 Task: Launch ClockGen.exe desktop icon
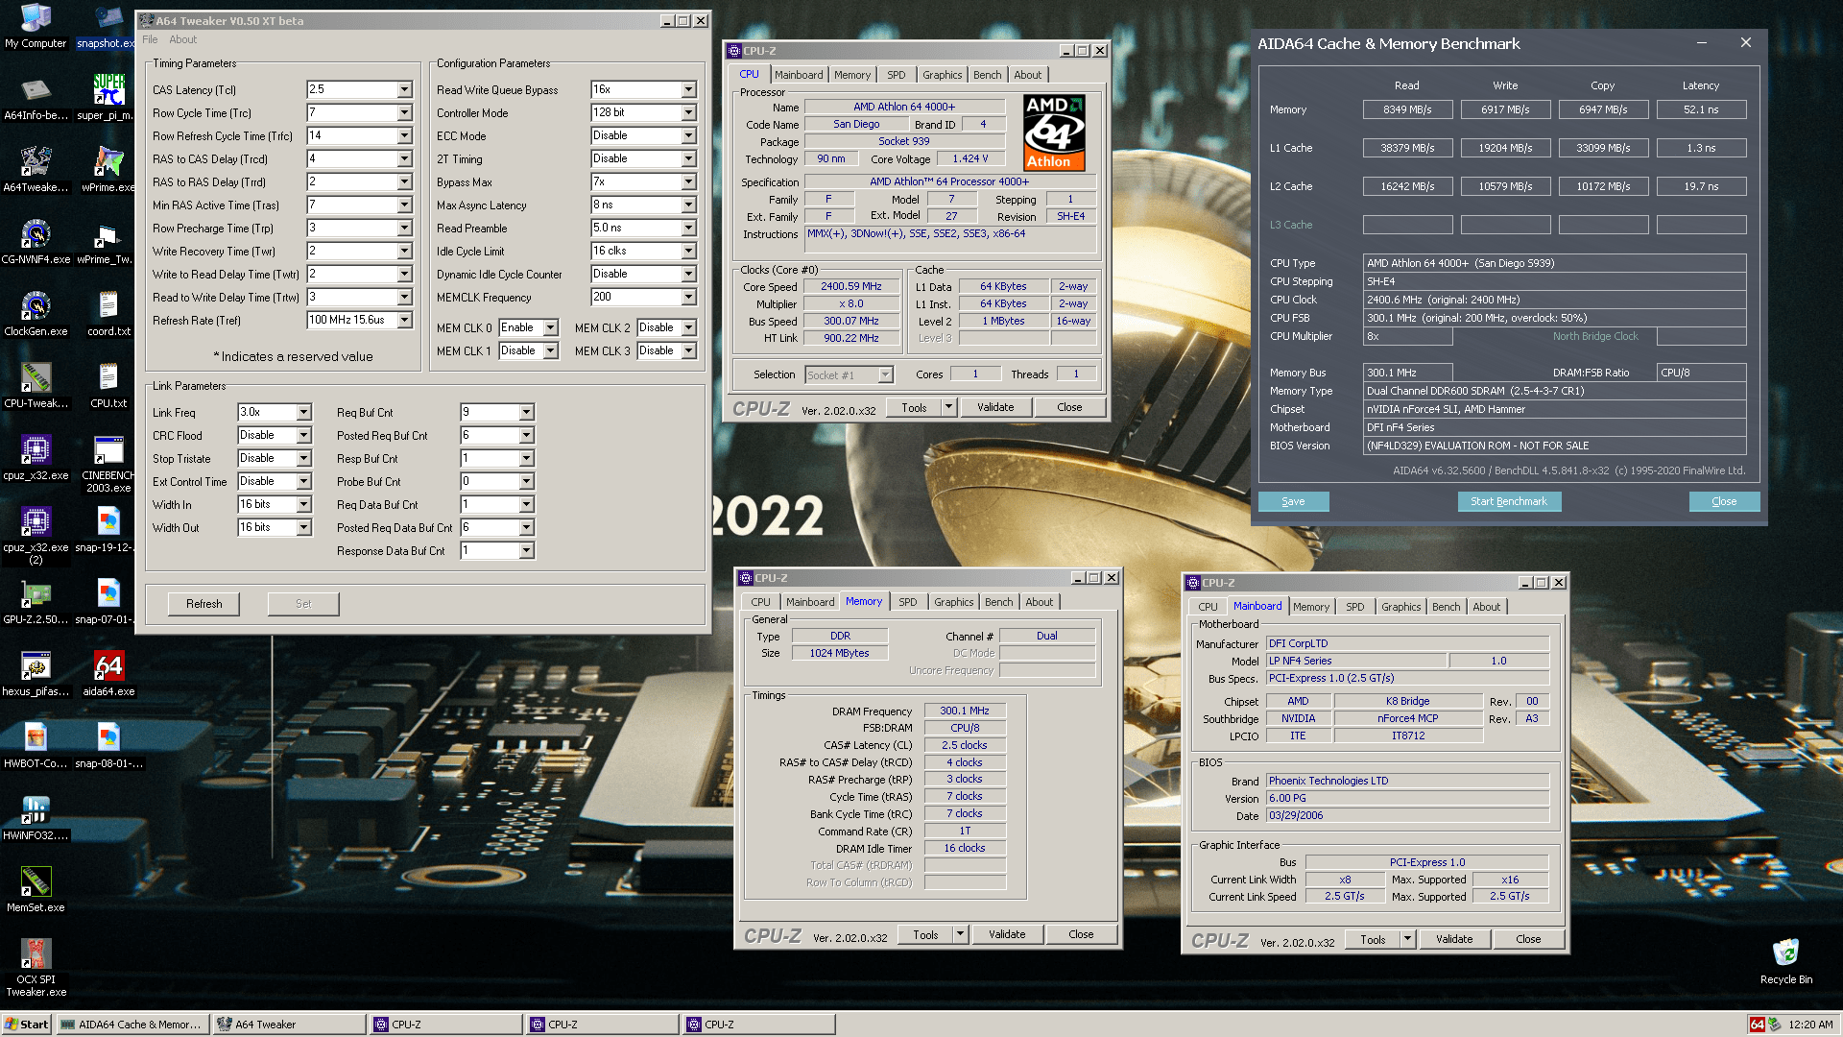36,314
